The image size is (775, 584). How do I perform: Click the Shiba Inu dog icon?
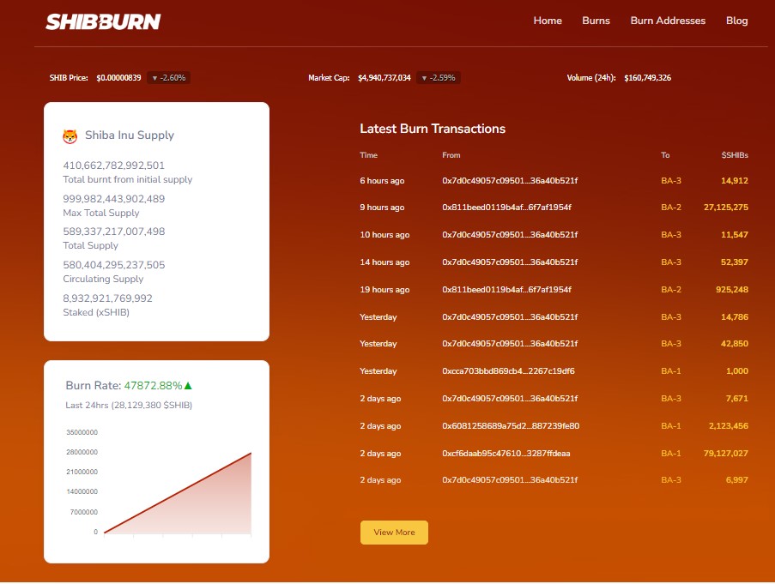coord(70,136)
